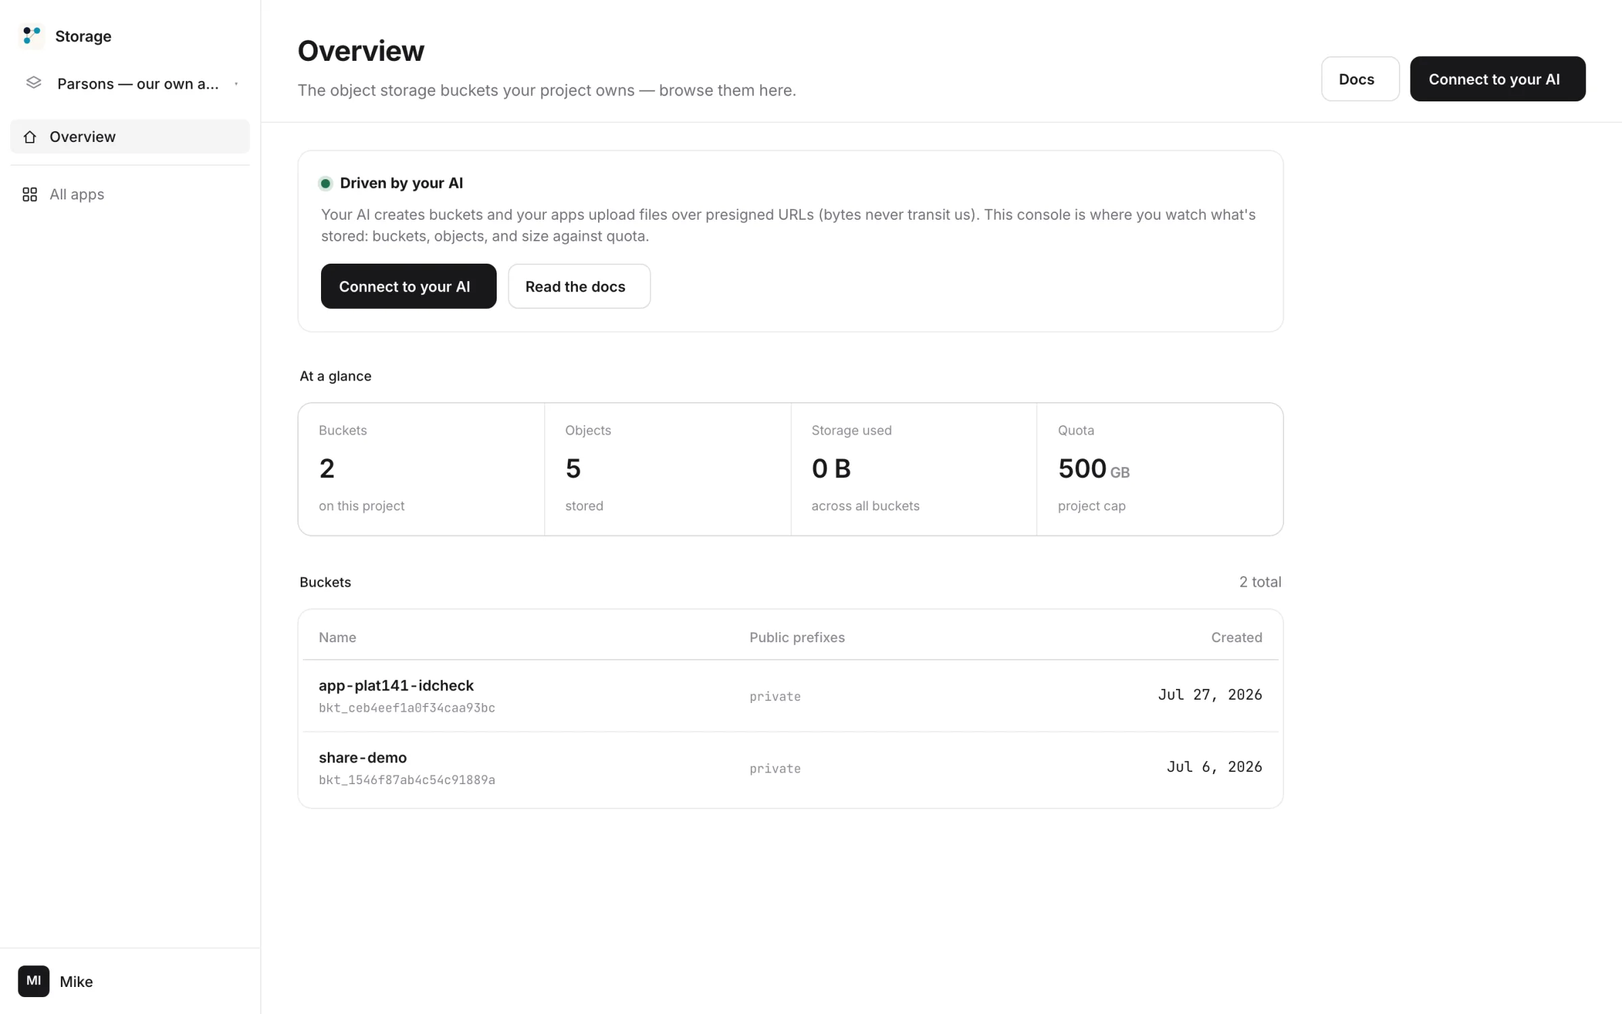Click the At a glance heading
This screenshot has width=1622, height=1014.
(x=335, y=376)
